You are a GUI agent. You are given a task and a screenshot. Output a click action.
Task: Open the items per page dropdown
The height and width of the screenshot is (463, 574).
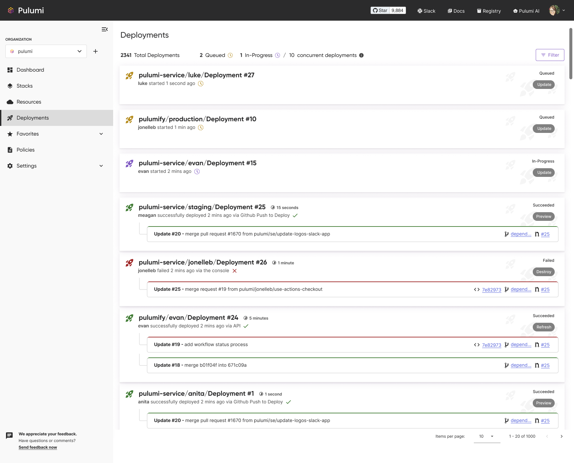487,436
